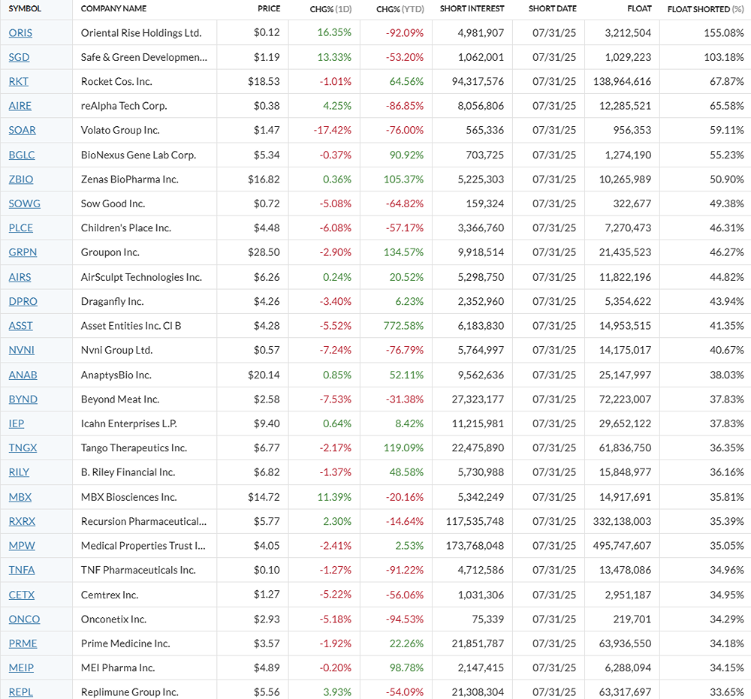Select the Replimune Group Inc. company name
Image resolution: width=751 pixels, height=699 pixels.
[x=129, y=693]
